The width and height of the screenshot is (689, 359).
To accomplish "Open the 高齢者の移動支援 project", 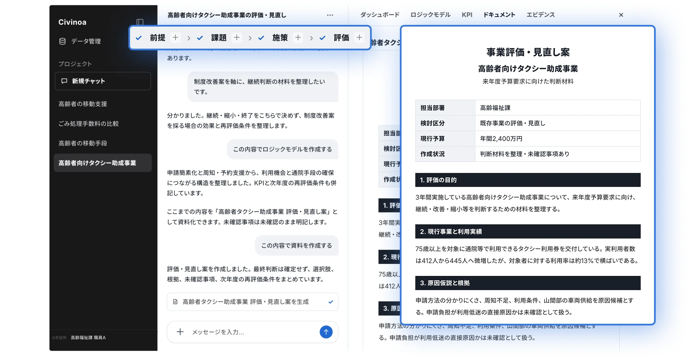I will [83, 104].
